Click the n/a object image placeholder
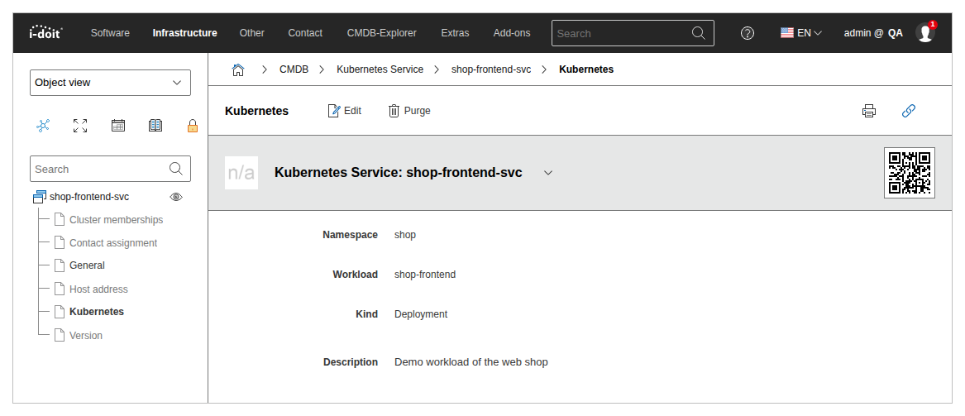The image size is (965, 416). point(241,173)
